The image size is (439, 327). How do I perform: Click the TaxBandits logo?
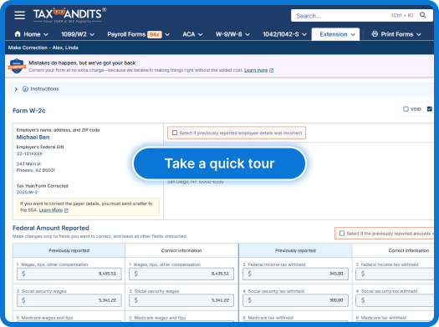point(69,15)
